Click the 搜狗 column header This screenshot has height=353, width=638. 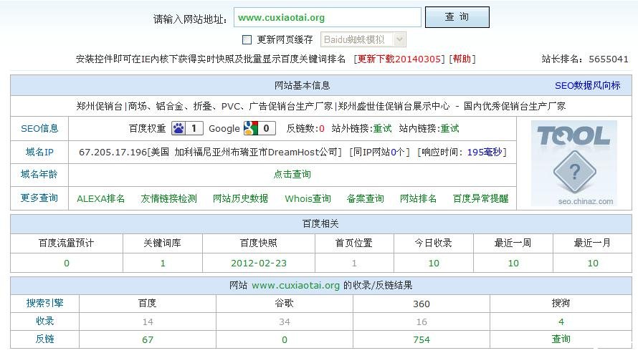[561, 303]
